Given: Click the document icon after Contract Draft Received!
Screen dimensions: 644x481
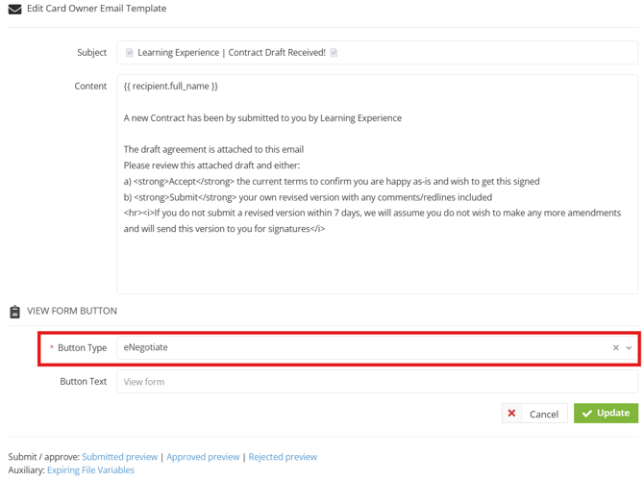Looking at the screenshot, I should 334,53.
